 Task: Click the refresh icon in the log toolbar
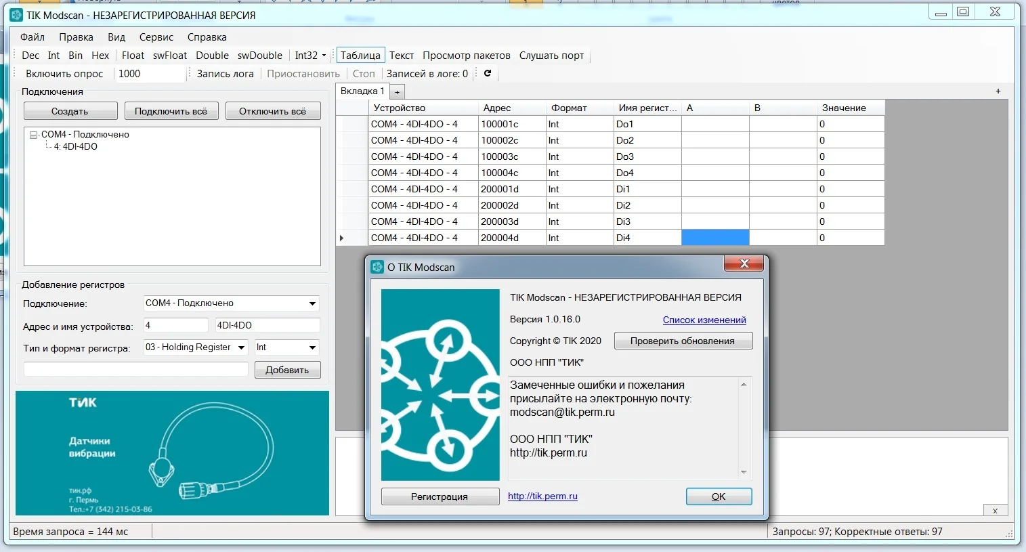click(x=487, y=73)
